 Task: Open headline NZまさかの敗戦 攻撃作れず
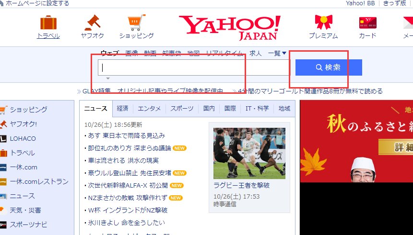128,198
